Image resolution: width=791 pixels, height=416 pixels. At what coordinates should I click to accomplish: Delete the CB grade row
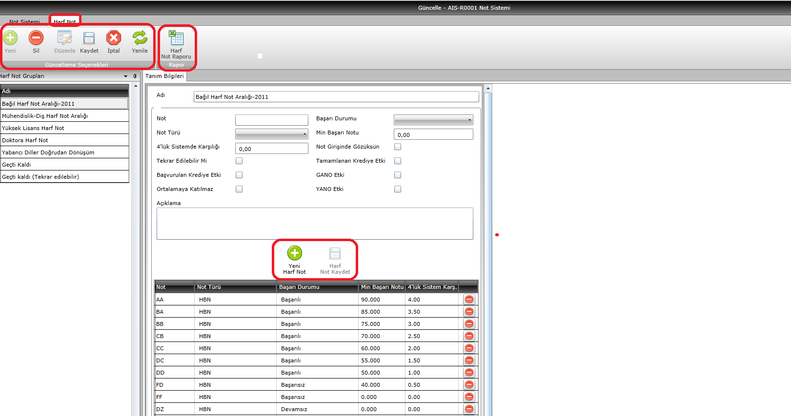point(469,336)
